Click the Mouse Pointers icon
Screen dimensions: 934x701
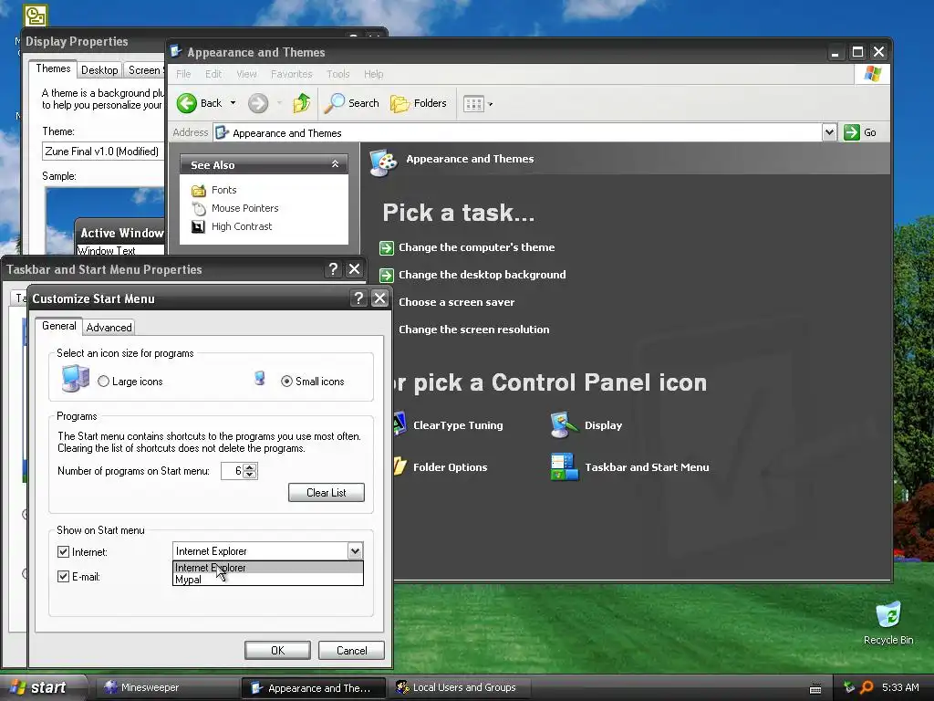tap(198, 209)
